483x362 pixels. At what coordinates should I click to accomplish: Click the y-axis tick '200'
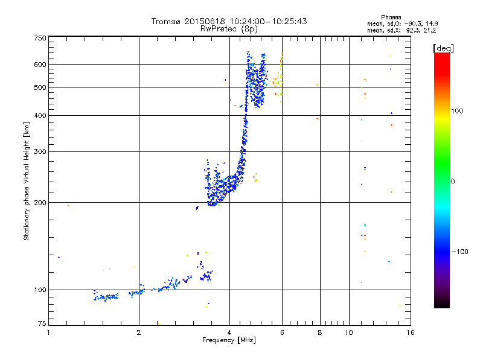click(40, 203)
